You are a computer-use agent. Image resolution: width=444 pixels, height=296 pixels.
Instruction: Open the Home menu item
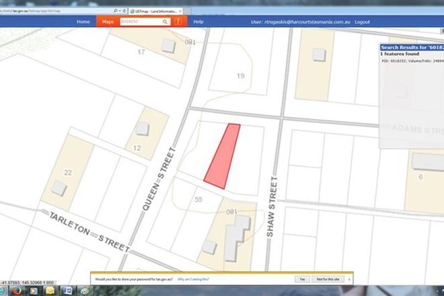83,22
